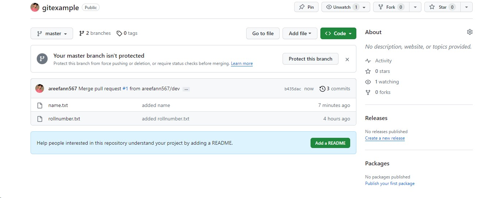Expand the Star lists dropdown arrow
Viewport: 492px width, 198px height.
click(x=467, y=7)
